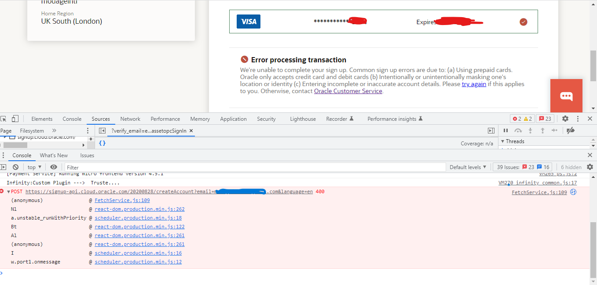Open Sources navigator three-dot menu
The height and width of the screenshot is (285, 597).
tap(88, 130)
